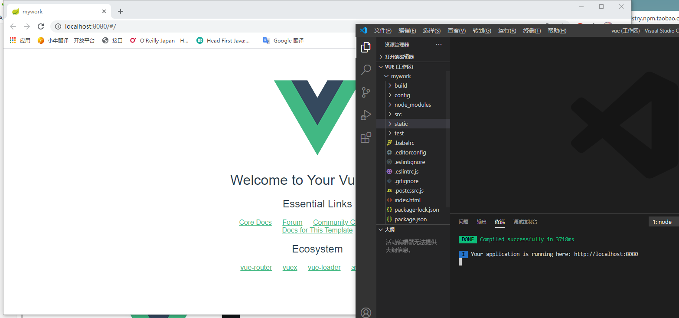
Task: Collapse the mywork folder
Action: (413, 76)
